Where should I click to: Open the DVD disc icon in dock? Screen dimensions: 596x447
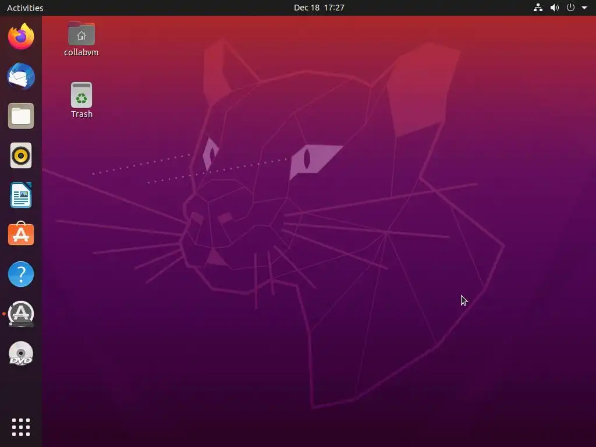(21, 353)
